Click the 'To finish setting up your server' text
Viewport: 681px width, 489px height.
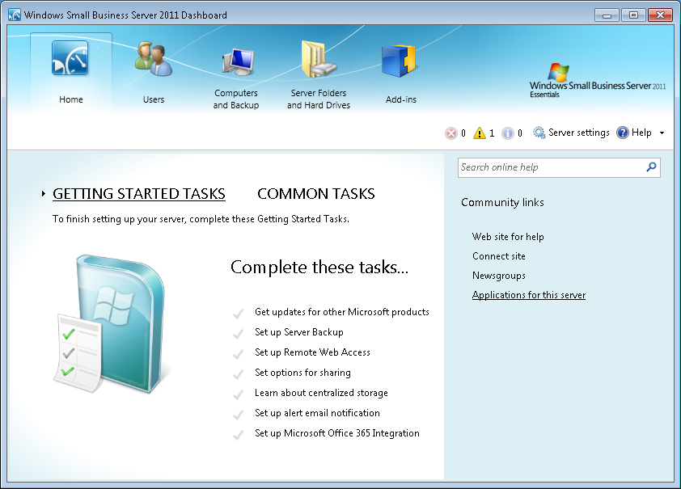(201, 219)
